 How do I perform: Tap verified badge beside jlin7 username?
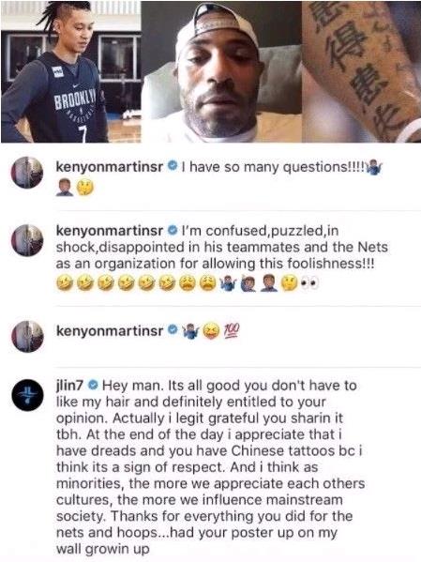pos(93,386)
